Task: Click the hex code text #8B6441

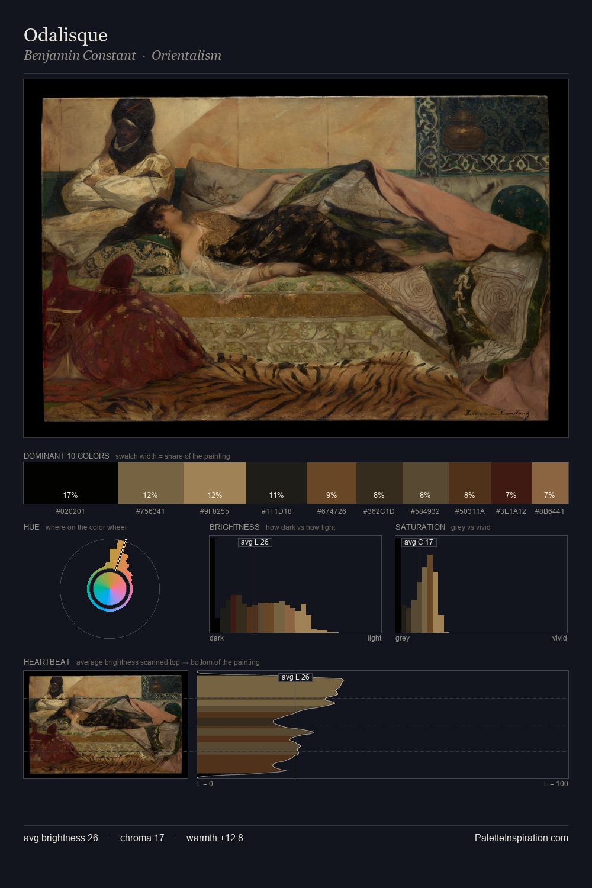Action: [550, 511]
